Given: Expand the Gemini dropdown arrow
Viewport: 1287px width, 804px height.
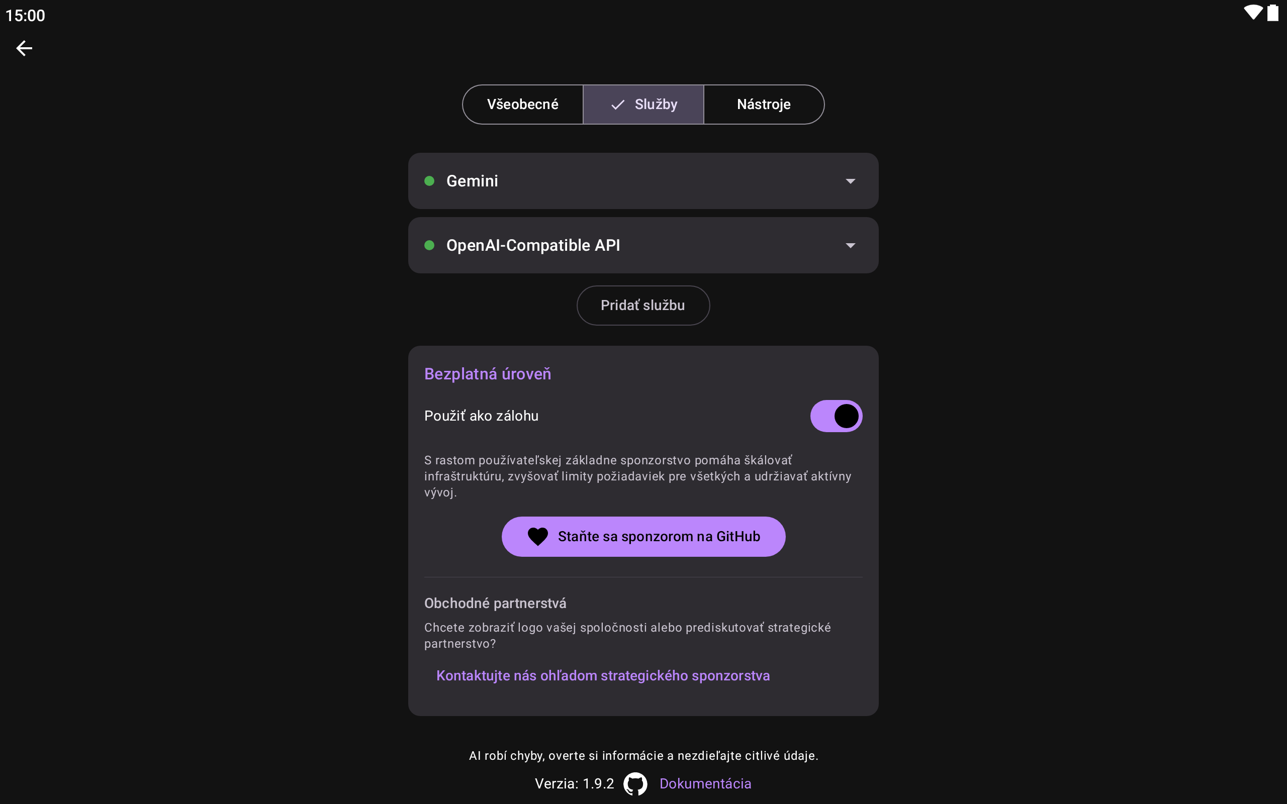Looking at the screenshot, I should coord(851,181).
